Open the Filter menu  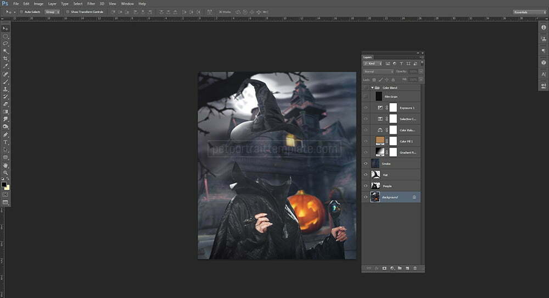click(91, 3)
